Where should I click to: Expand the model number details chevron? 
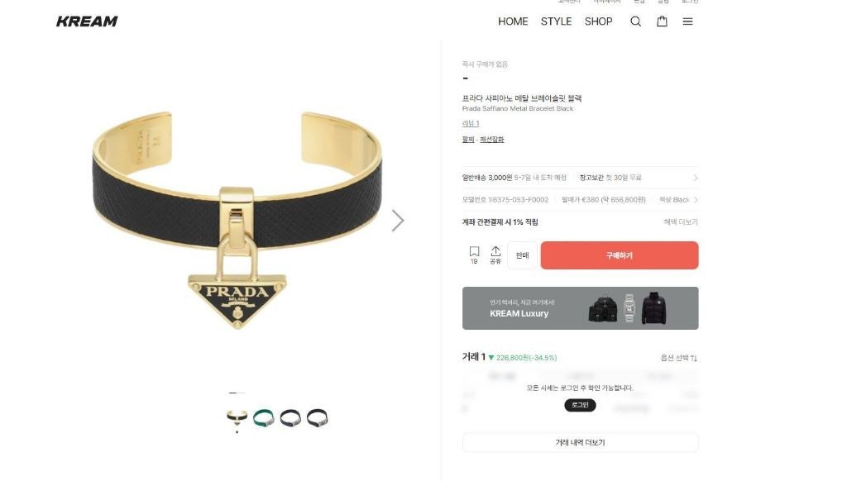[x=696, y=200]
